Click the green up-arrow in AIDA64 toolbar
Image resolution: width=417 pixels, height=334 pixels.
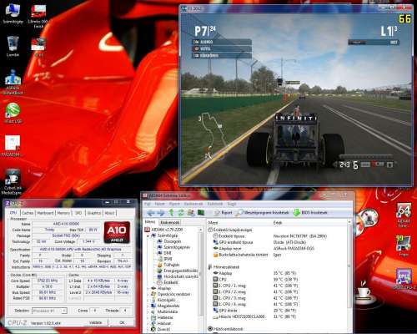(x=172, y=213)
